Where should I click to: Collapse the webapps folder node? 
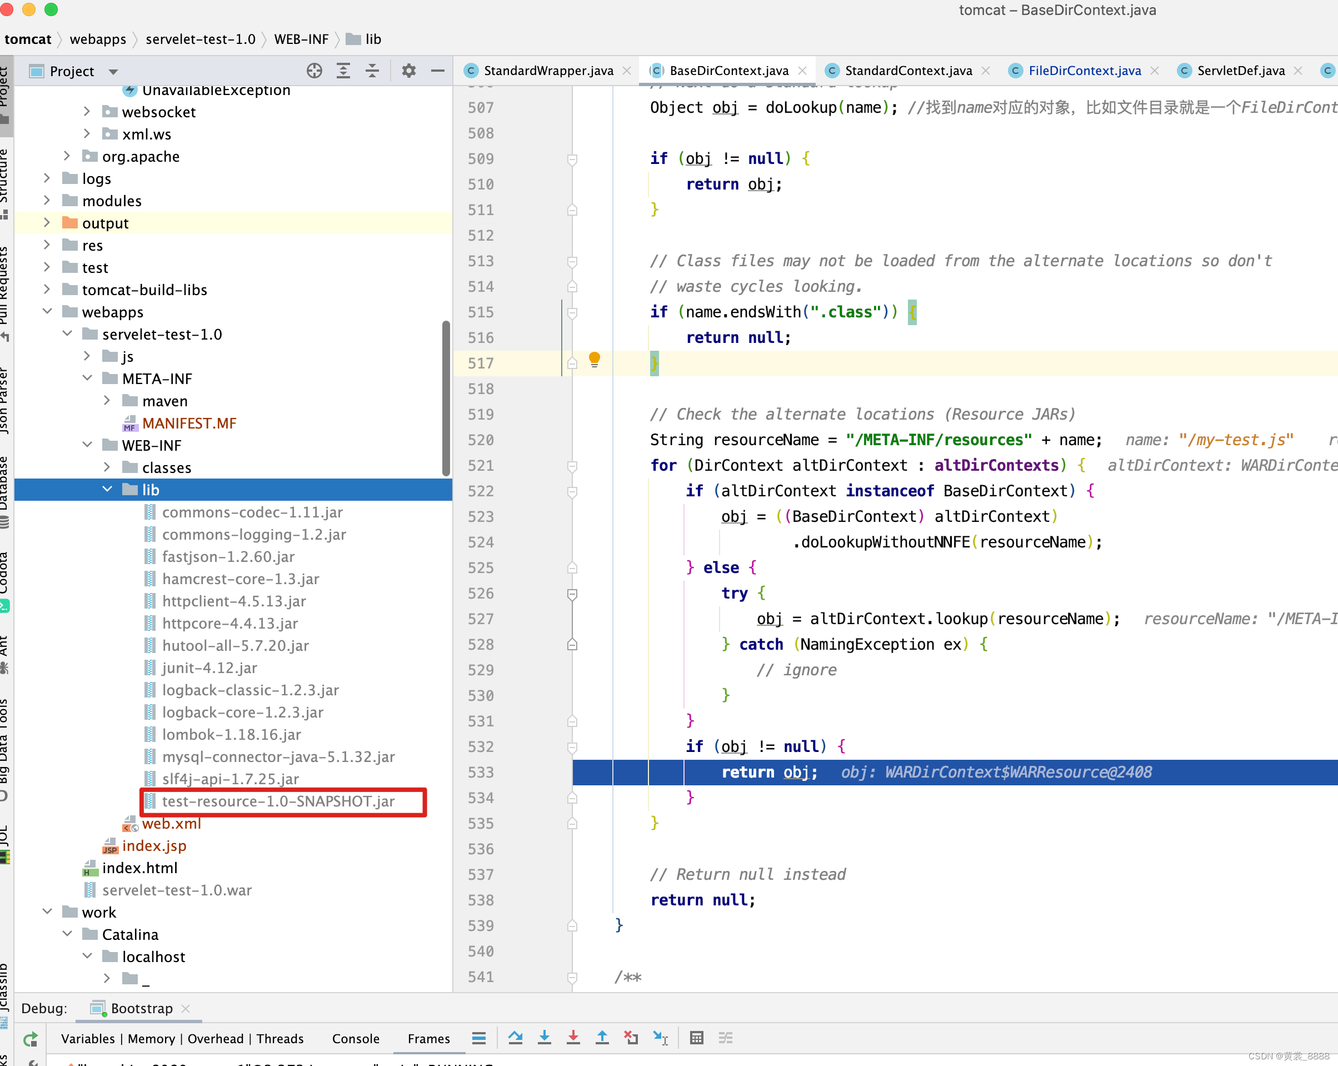[x=47, y=311]
